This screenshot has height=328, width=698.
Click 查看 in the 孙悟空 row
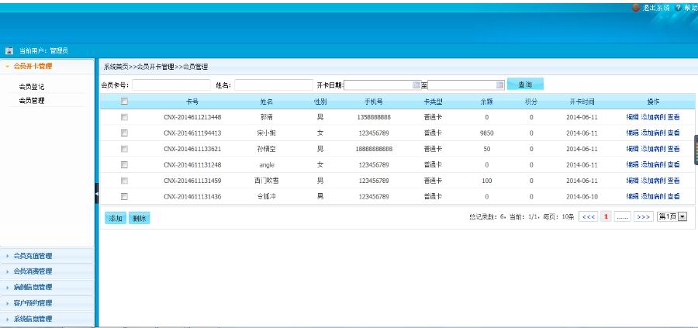click(673, 149)
